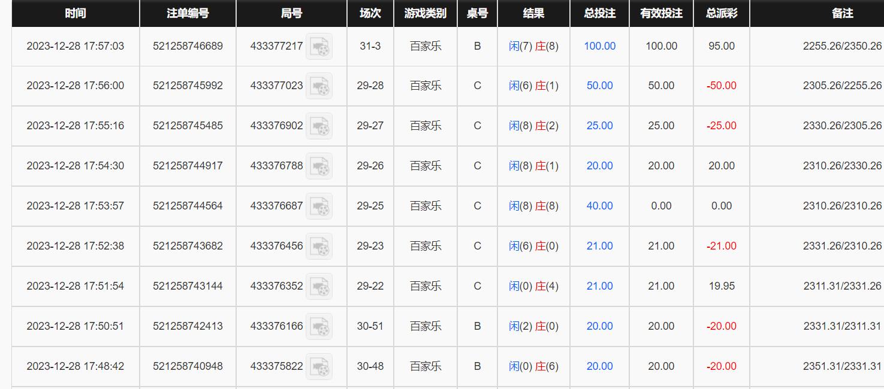Click the 时间 column header
The width and height of the screenshot is (884, 389).
coord(76,13)
